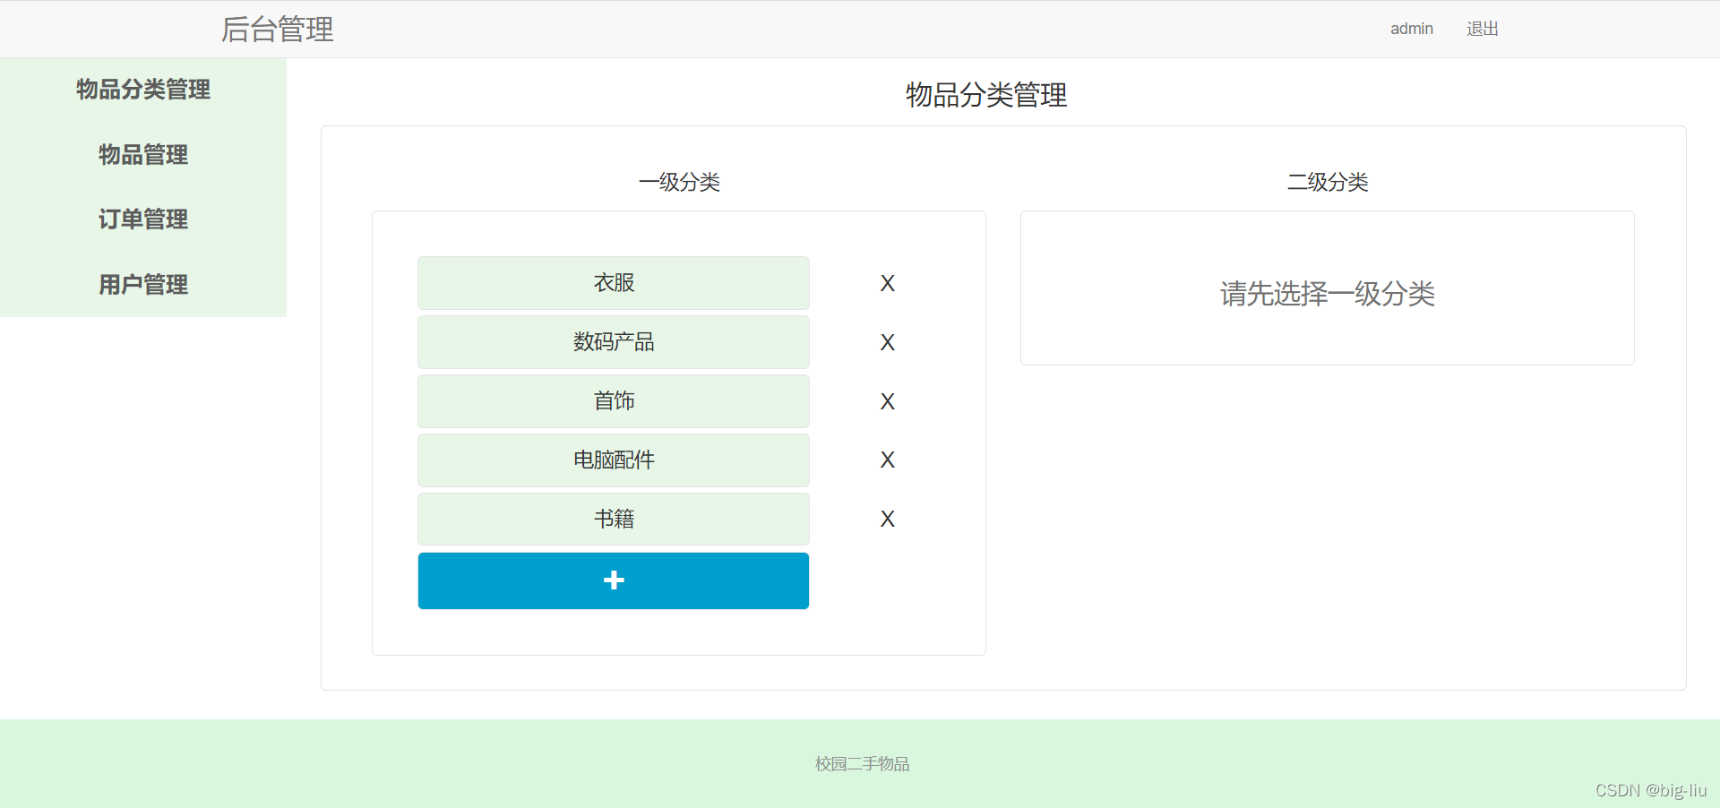Open 订单管理 from the sidebar
This screenshot has width=1720, height=808.
click(x=143, y=219)
